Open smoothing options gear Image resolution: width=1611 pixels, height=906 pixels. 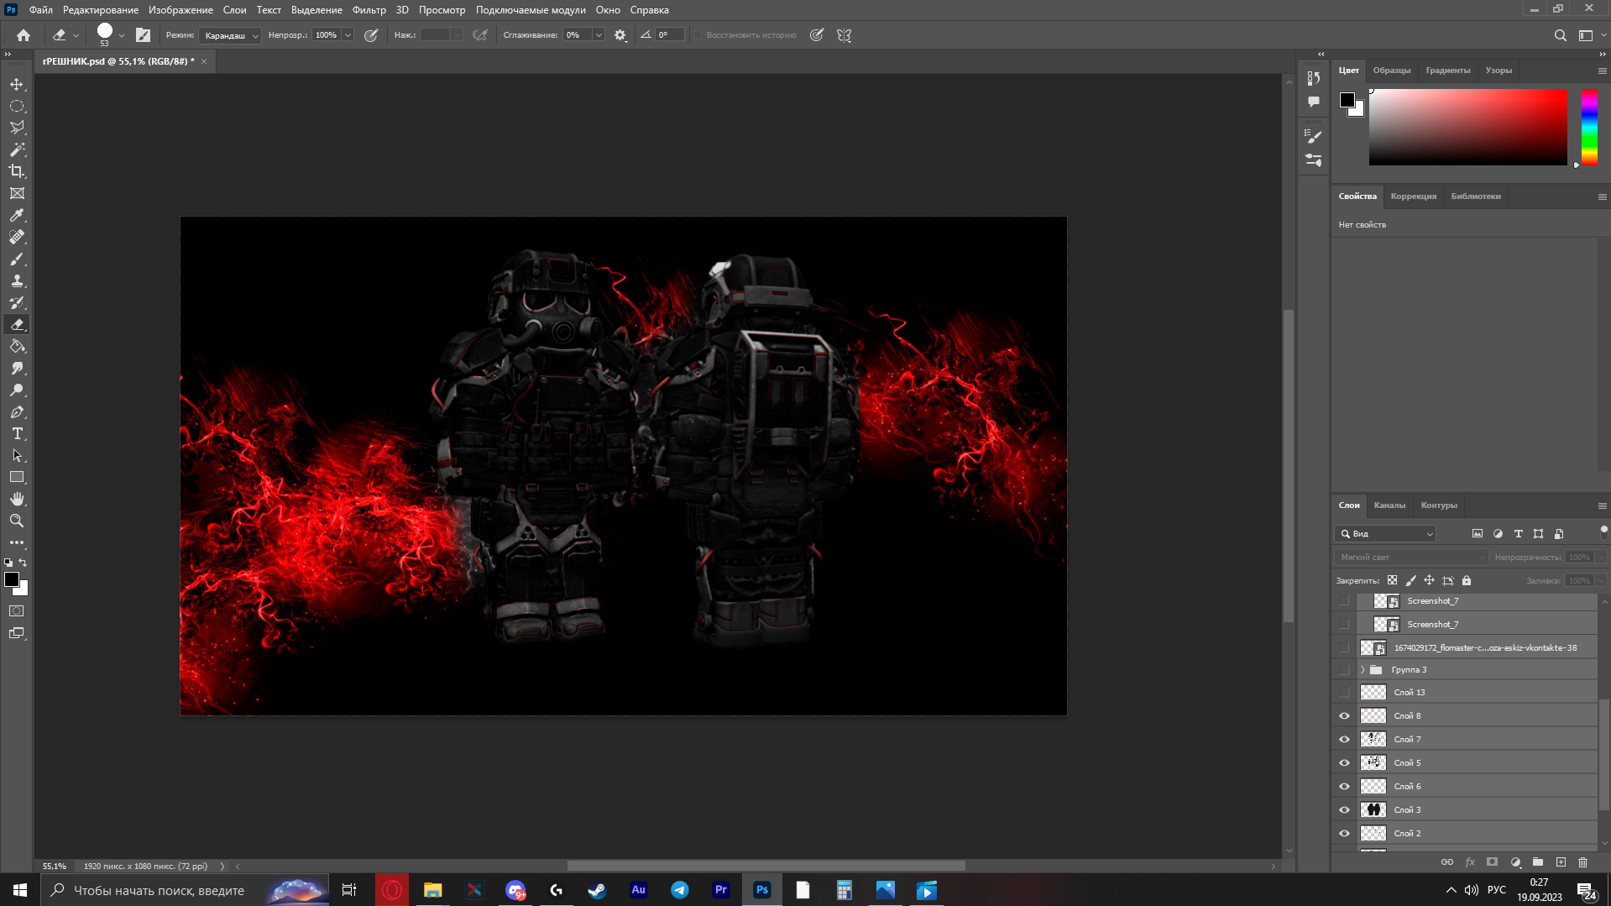(x=620, y=35)
